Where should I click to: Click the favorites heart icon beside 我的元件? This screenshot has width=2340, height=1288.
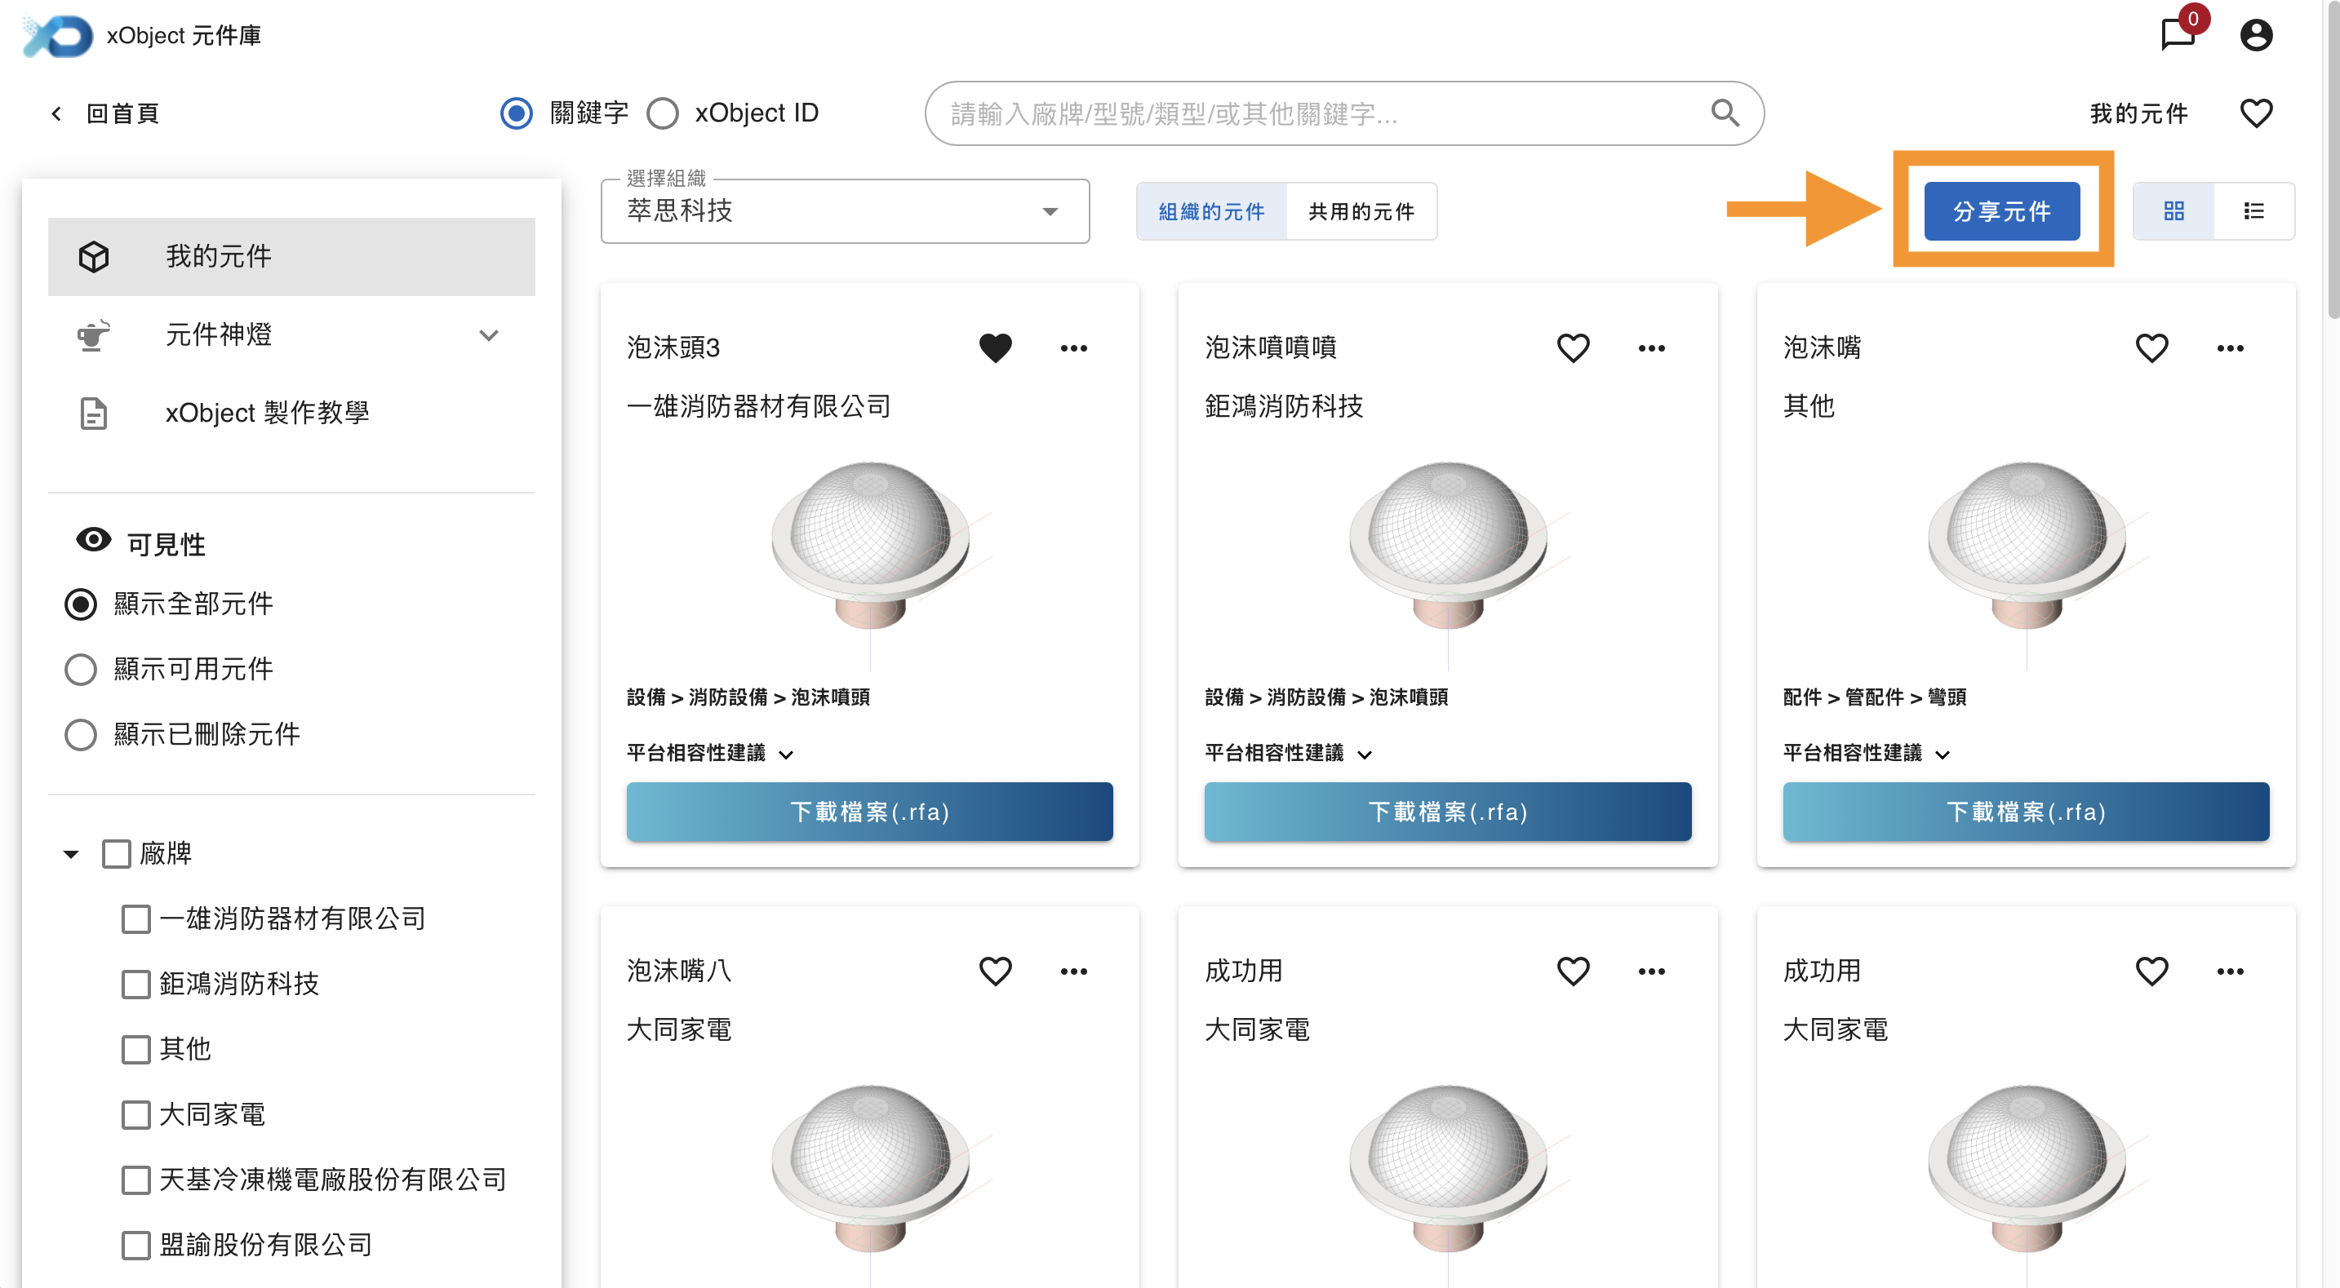pyautogui.click(x=2255, y=113)
